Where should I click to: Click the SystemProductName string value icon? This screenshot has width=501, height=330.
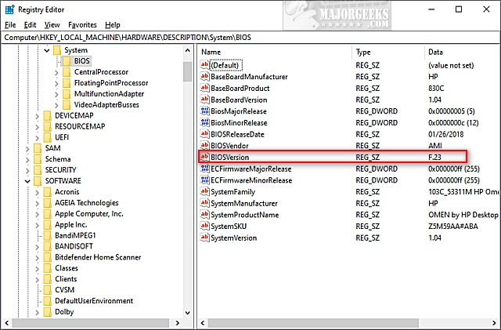(204, 215)
